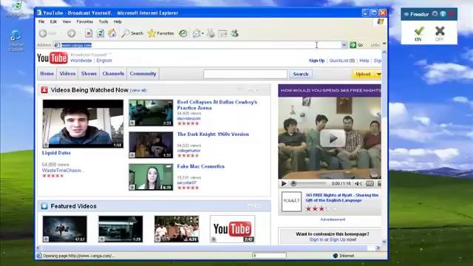Viewport: 473px width, 266px height.
Task: Open the Internet Explorer desktop shortcut
Action: [16, 40]
